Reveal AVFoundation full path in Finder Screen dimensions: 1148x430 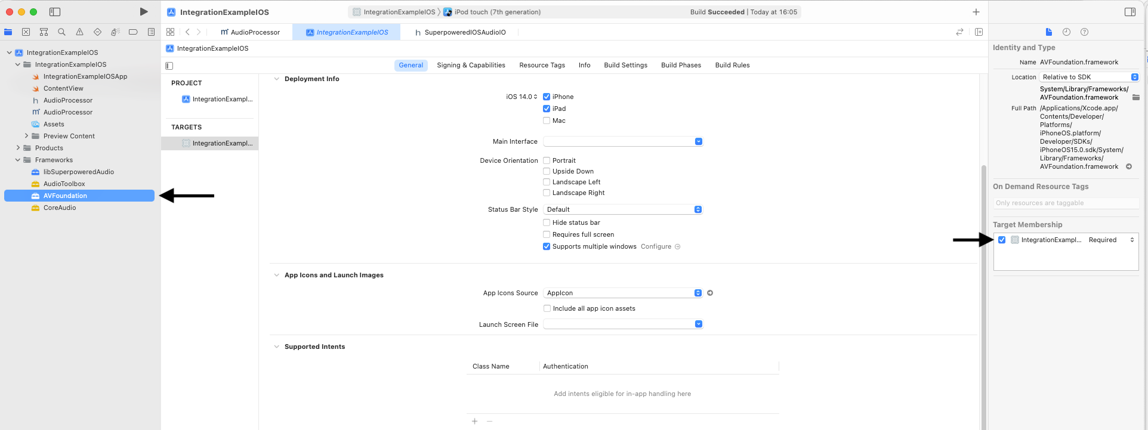(x=1129, y=166)
